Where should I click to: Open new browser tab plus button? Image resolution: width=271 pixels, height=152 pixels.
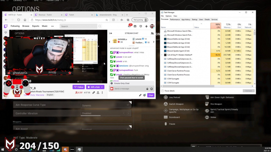click(127, 15)
